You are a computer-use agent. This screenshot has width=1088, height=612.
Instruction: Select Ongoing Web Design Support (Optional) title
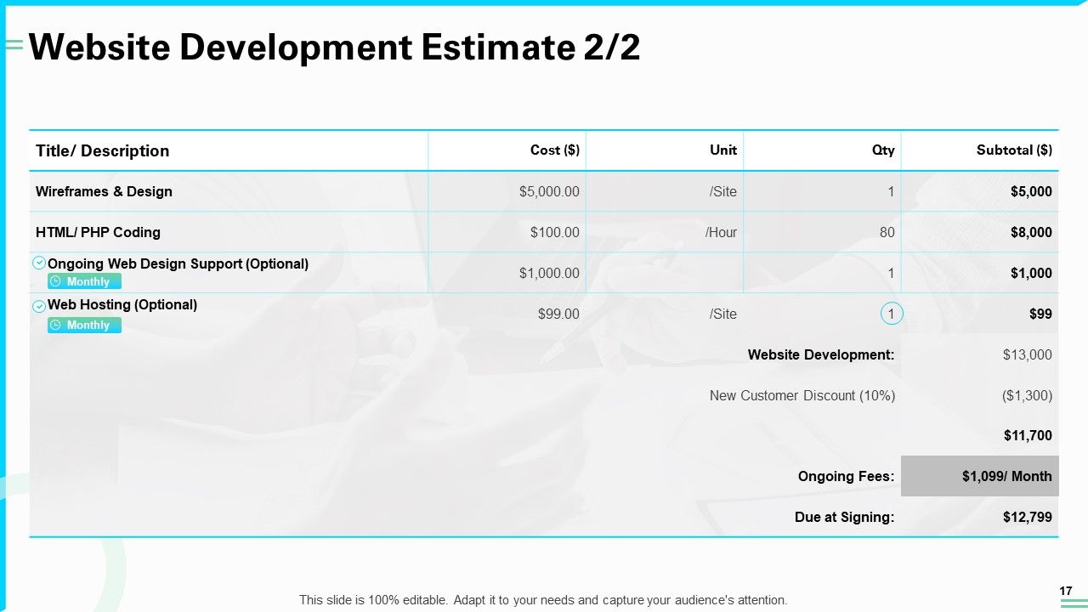click(178, 263)
